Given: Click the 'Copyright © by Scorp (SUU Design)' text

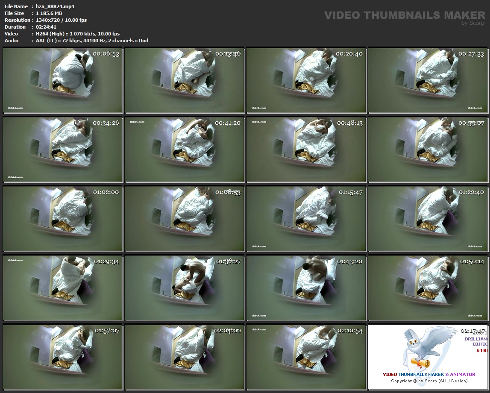Looking at the screenshot, I should point(429,381).
